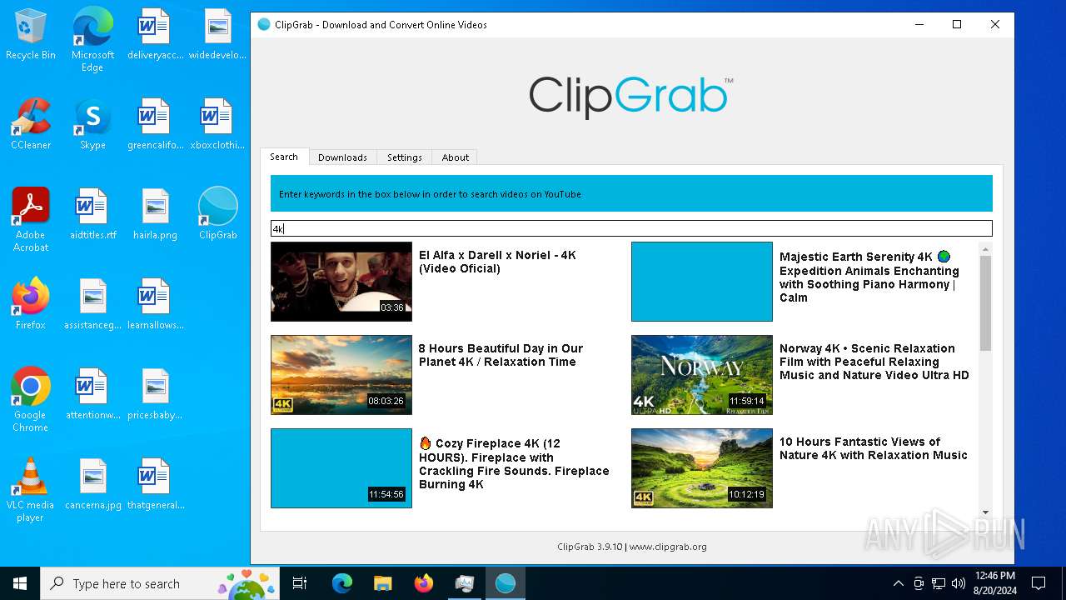Maximize the ClipGrab window

click(957, 24)
